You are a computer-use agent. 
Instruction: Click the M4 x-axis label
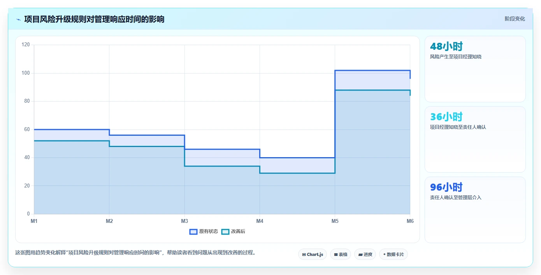(260, 221)
